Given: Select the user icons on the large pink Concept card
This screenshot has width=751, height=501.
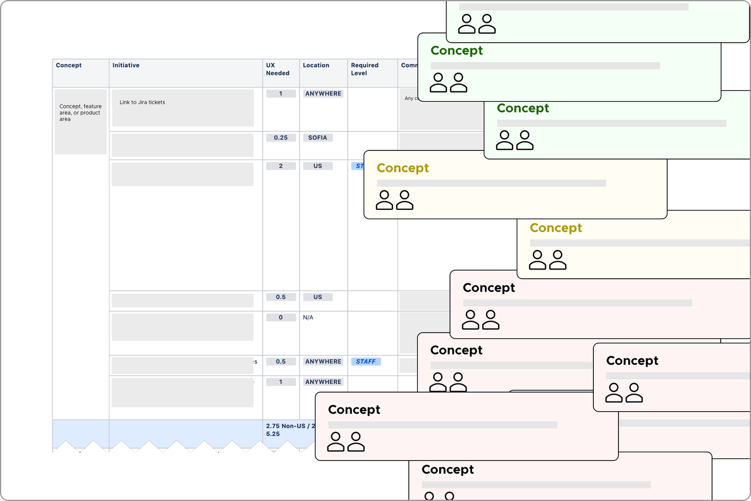Looking at the screenshot, I should coord(480,320).
